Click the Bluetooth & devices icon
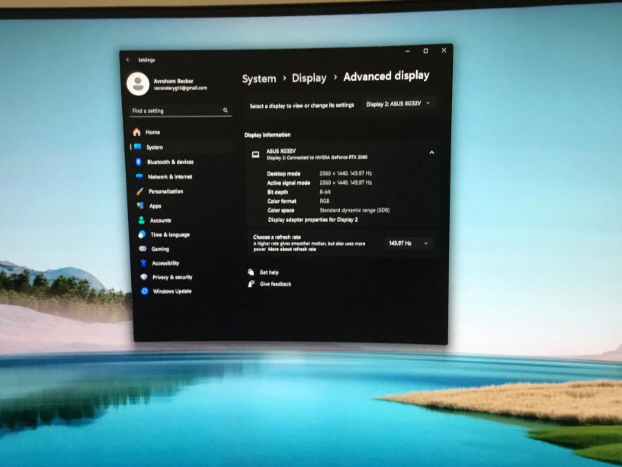Image resolution: width=622 pixels, height=467 pixels. [138, 162]
